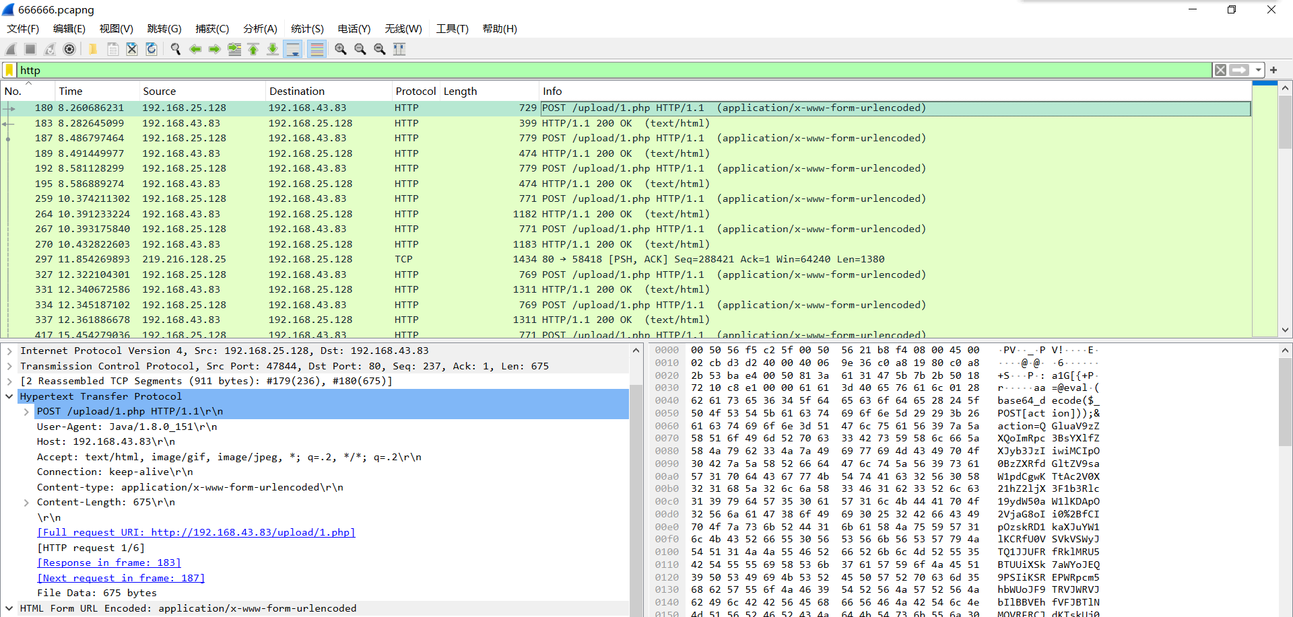Open the 文件(F) menu
Viewport: 1293px width, 617px height.
[x=23, y=28]
